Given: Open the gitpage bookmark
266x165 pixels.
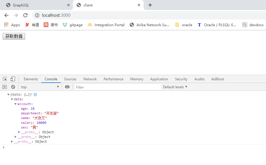Looking at the screenshot, I should [73, 25].
